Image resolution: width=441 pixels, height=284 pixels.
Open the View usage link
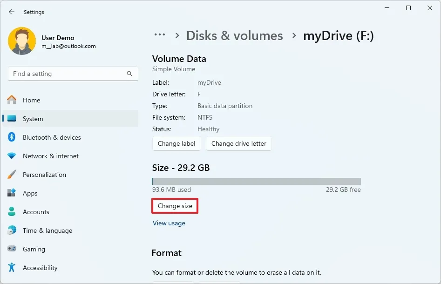(x=169, y=223)
